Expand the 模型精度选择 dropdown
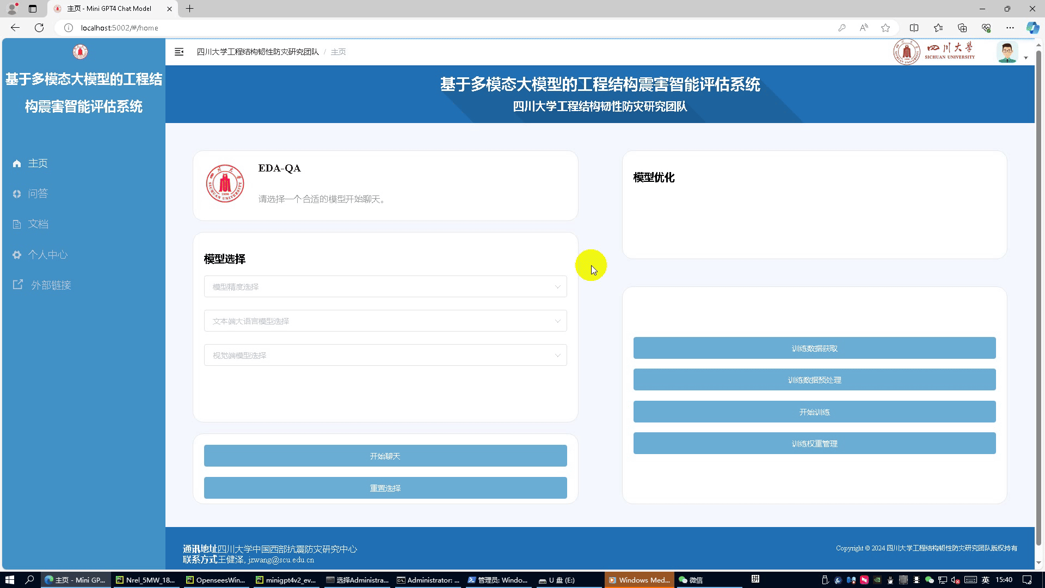1045x588 pixels. click(x=385, y=287)
